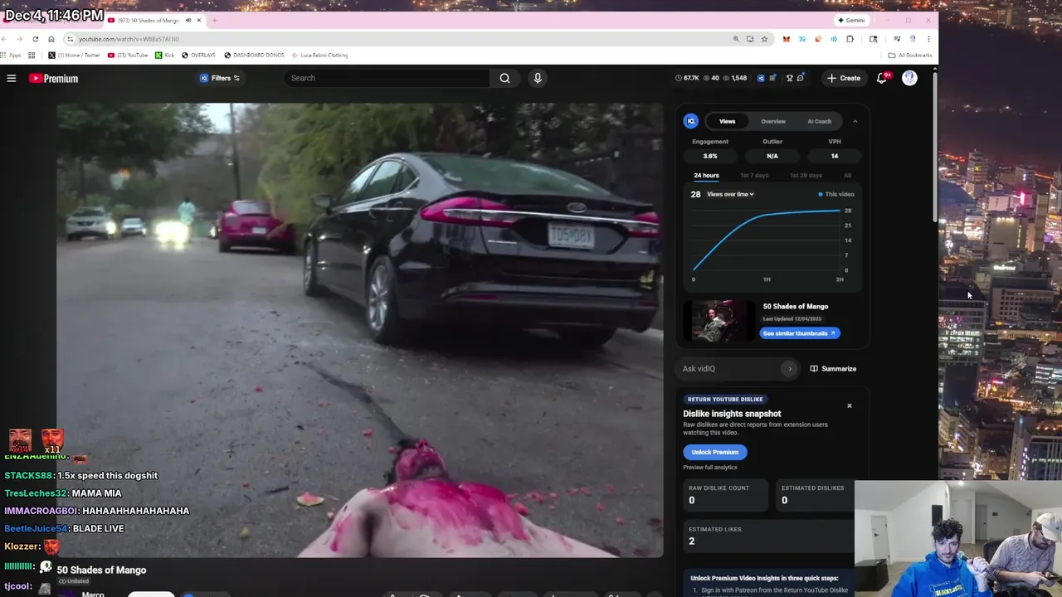
Task: Click the 50 Shades of Mango title
Action: tap(101, 570)
